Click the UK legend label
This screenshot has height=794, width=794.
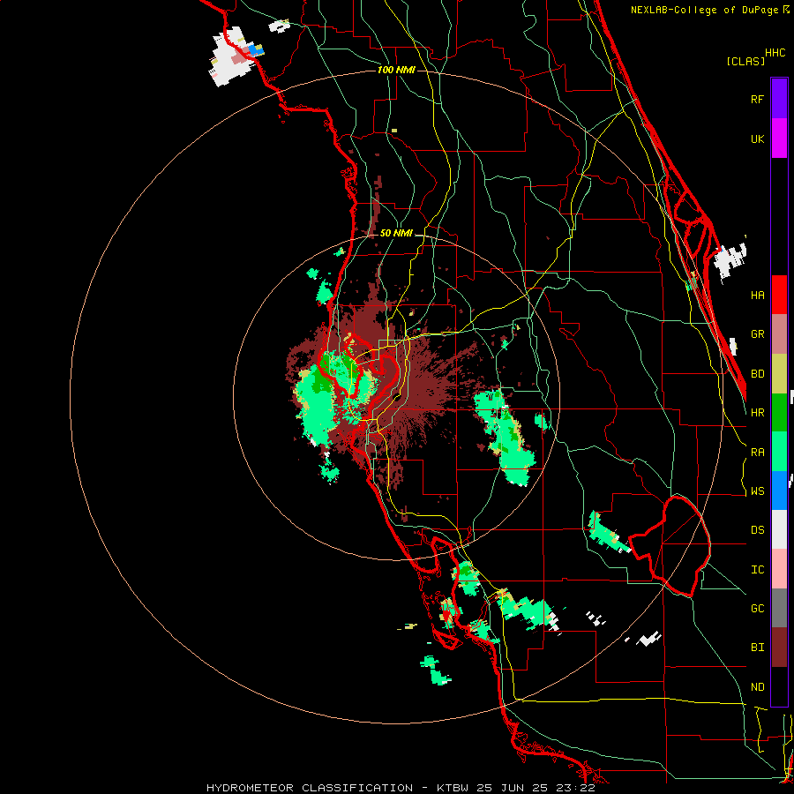coord(757,139)
